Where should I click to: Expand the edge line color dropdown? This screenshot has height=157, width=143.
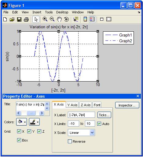(34, 122)
